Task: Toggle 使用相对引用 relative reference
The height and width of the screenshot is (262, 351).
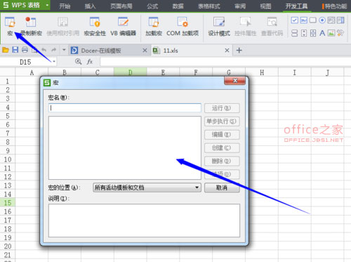Action: 62,27
